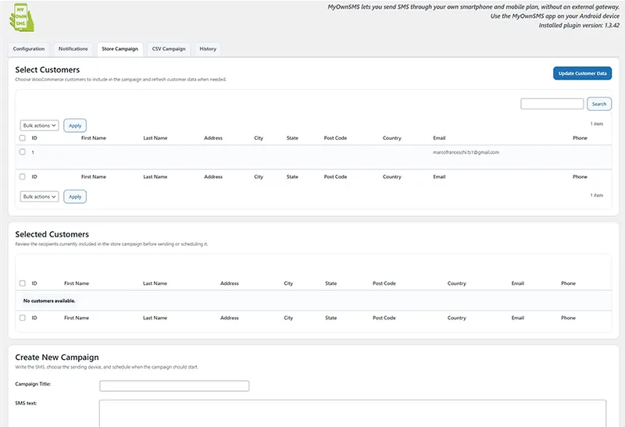
Task: Tick select-all checkbox in Selected Customers header
Action: tap(23, 283)
